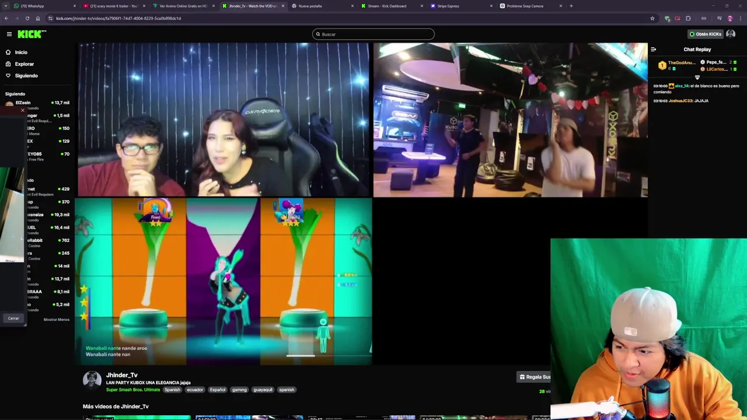Reload the current page
This screenshot has height=420, width=747.
click(27, 18)
